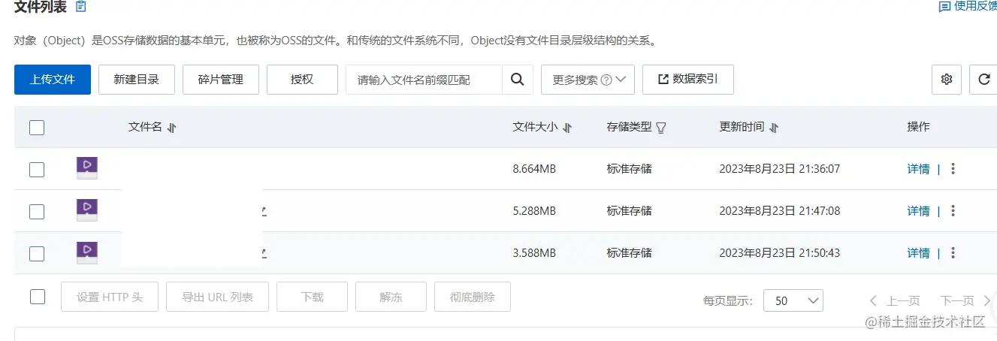
Task: Click the 新建目录 button
Action: coord(137,79)
